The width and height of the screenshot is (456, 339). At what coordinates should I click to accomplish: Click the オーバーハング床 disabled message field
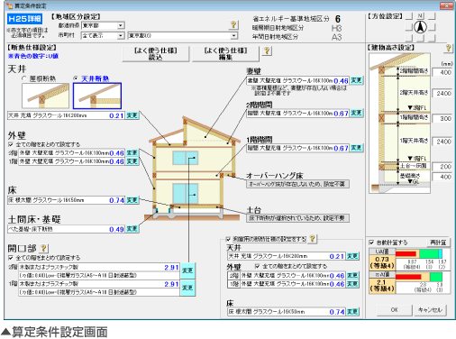pos(297,184)
